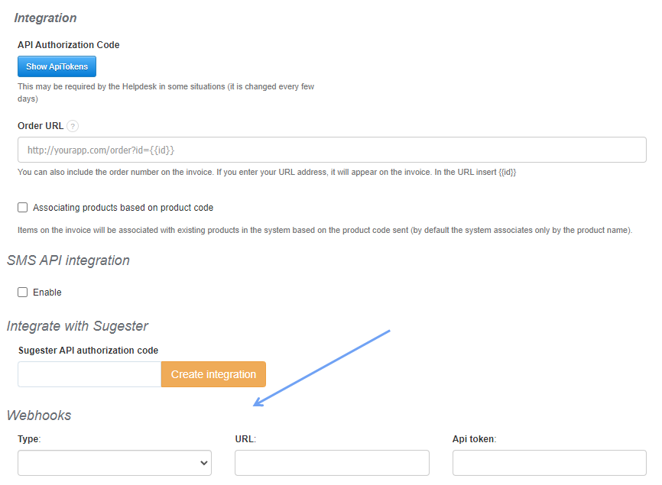Click the Integration section heading
Image resolution: width=662 pixels, height=485 pixels.
point(44,18)
